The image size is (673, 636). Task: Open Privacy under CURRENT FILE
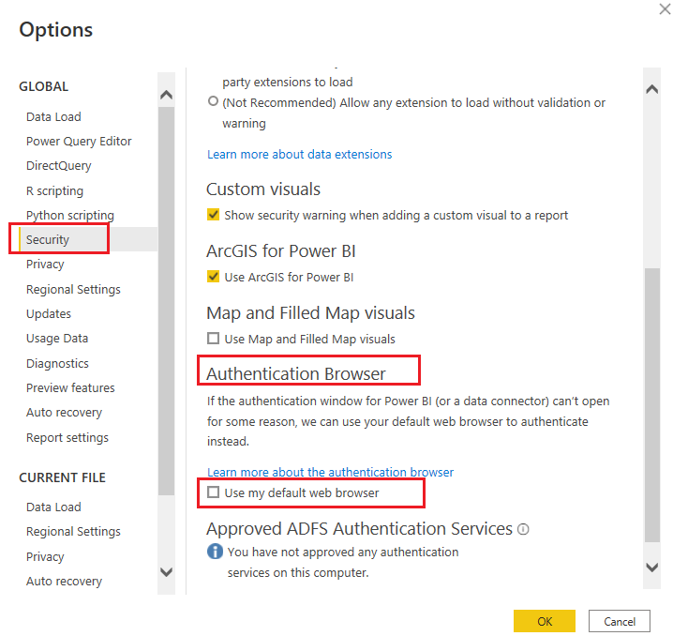(x=45, y=556)
